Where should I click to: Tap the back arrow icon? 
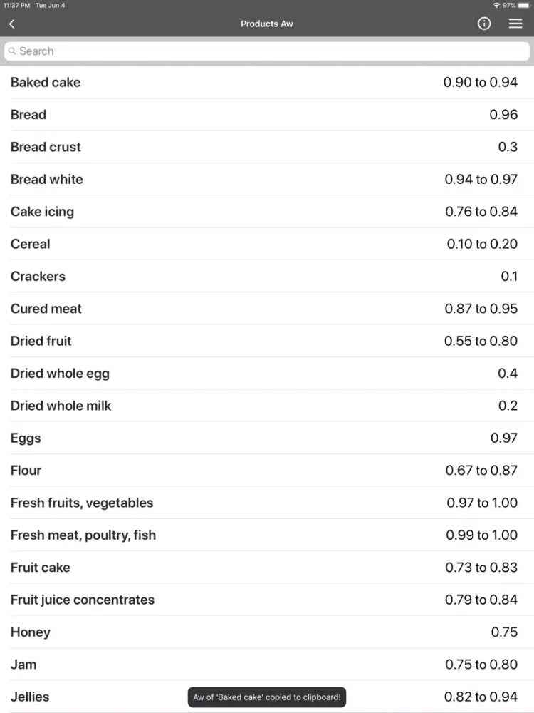pyautogui.click(x=12, y=24)
